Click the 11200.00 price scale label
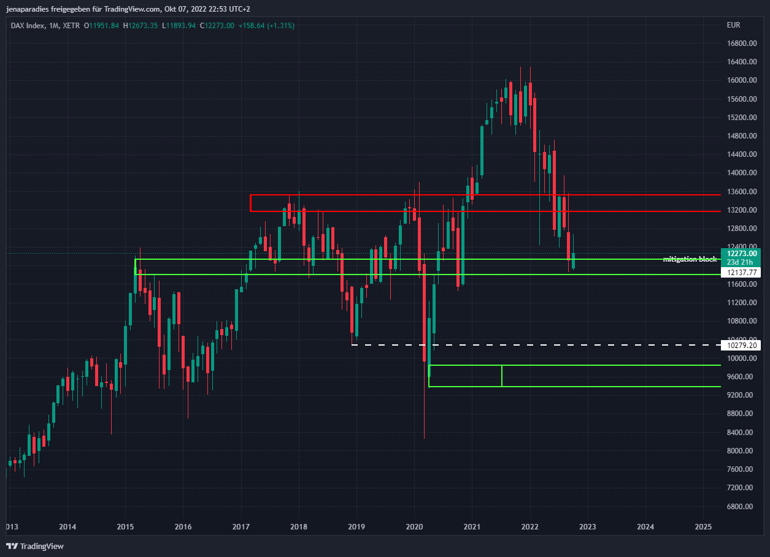Screen dimensions: 770x557 click(x=741, y=303)
